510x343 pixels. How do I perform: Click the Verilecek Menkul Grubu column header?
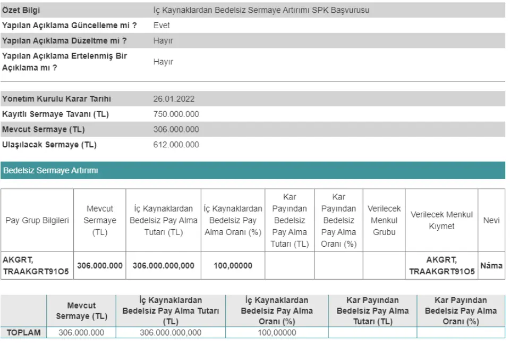pyautogui.click(x=384, y=220)
